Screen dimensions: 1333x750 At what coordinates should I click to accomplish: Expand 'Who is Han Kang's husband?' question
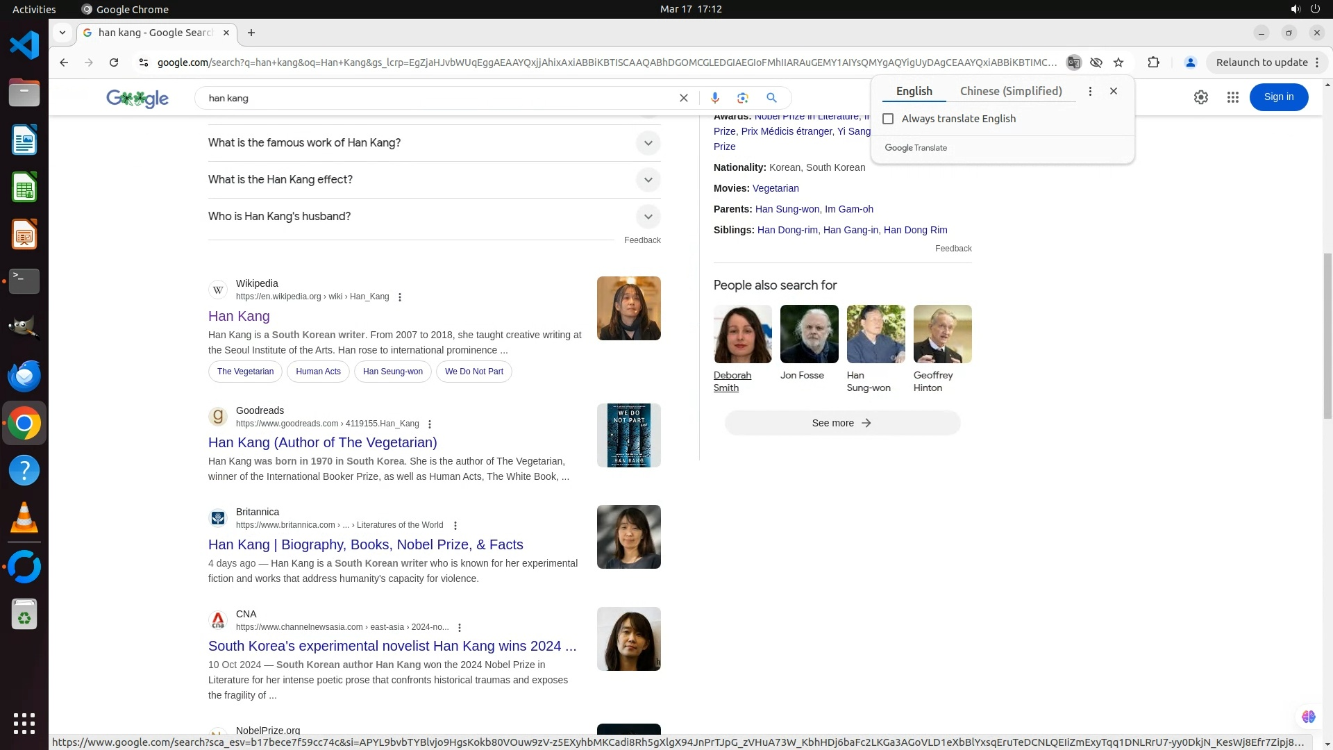(648, 217)
